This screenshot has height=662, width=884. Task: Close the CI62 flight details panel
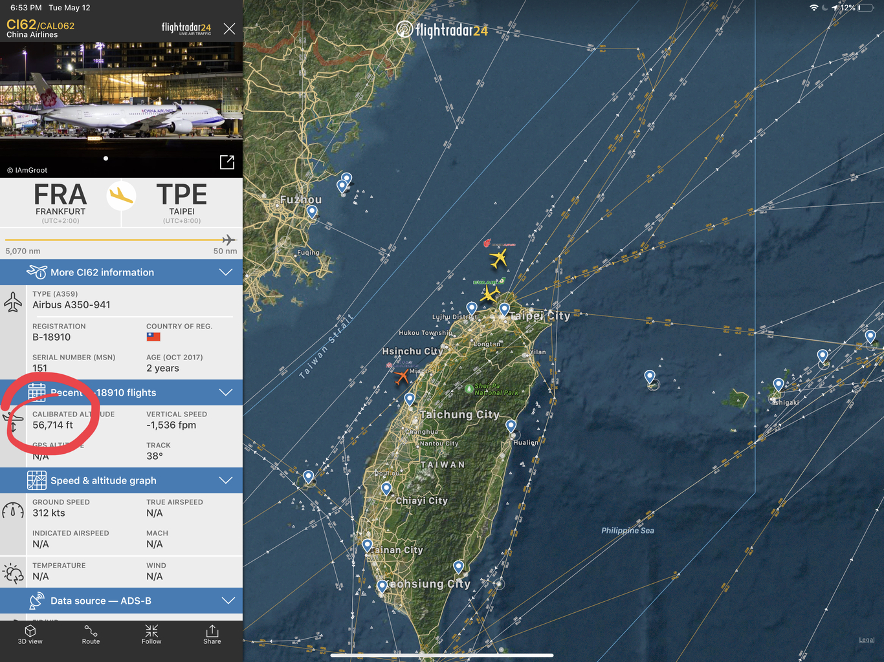(229, 28)
